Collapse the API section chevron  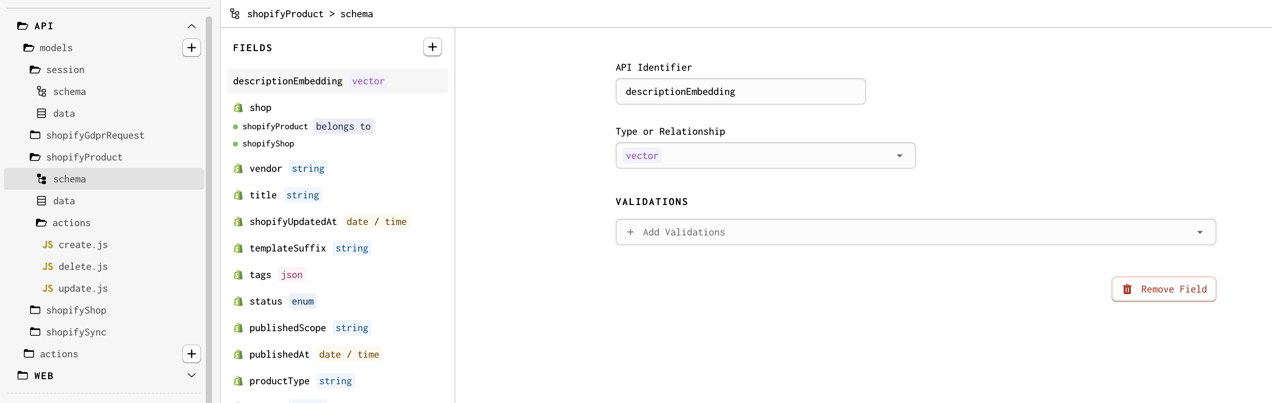click(192, 26)
